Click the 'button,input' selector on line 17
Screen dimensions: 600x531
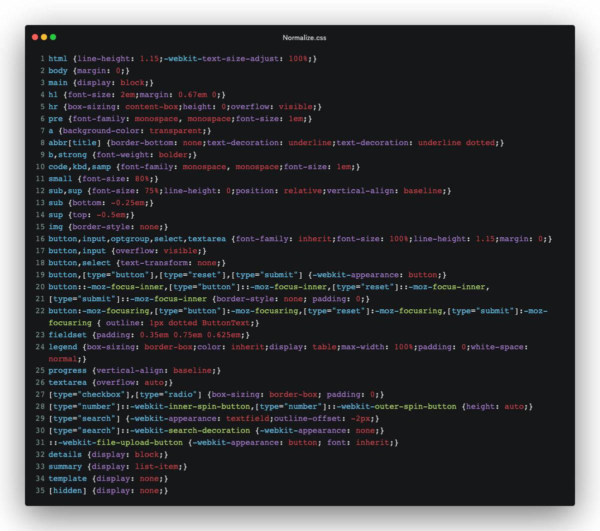point(77,251)
